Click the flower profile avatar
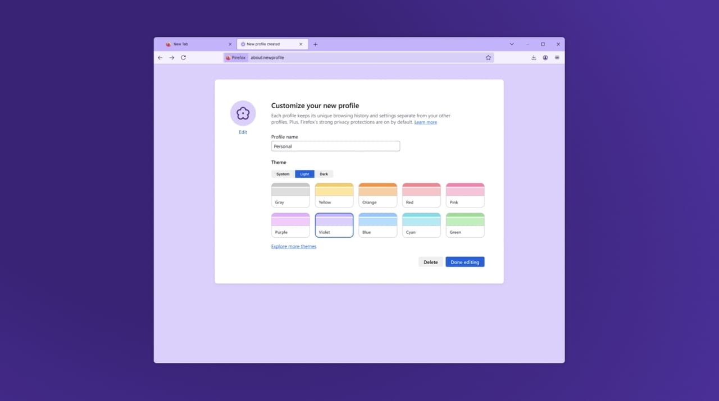This screenshot has width=719, height=401. click(243, 113)
